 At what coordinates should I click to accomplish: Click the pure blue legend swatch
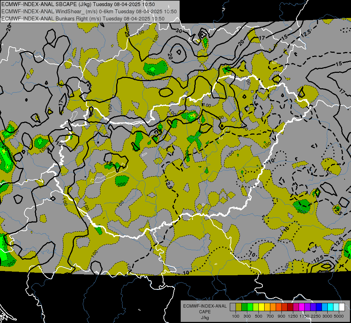click(319, 307)
